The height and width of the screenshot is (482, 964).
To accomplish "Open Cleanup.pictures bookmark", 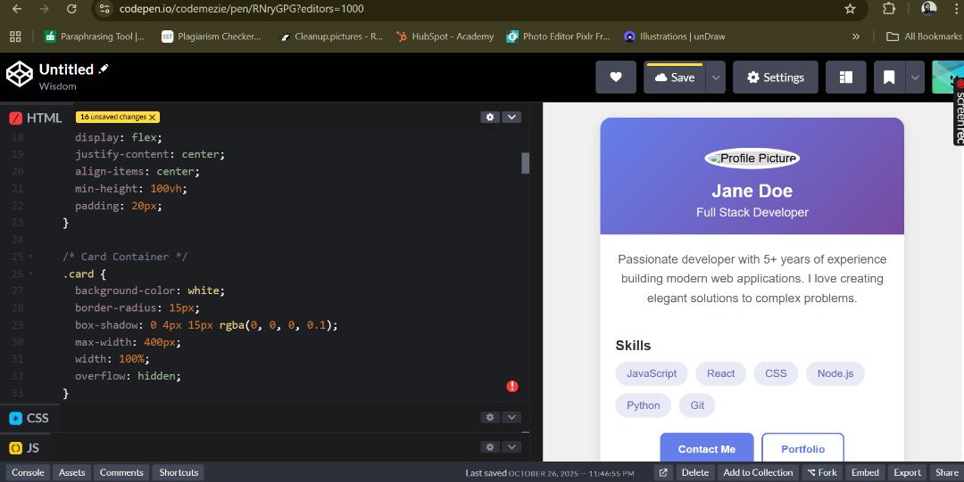I will pyautogui.click(x=331, y=37).
